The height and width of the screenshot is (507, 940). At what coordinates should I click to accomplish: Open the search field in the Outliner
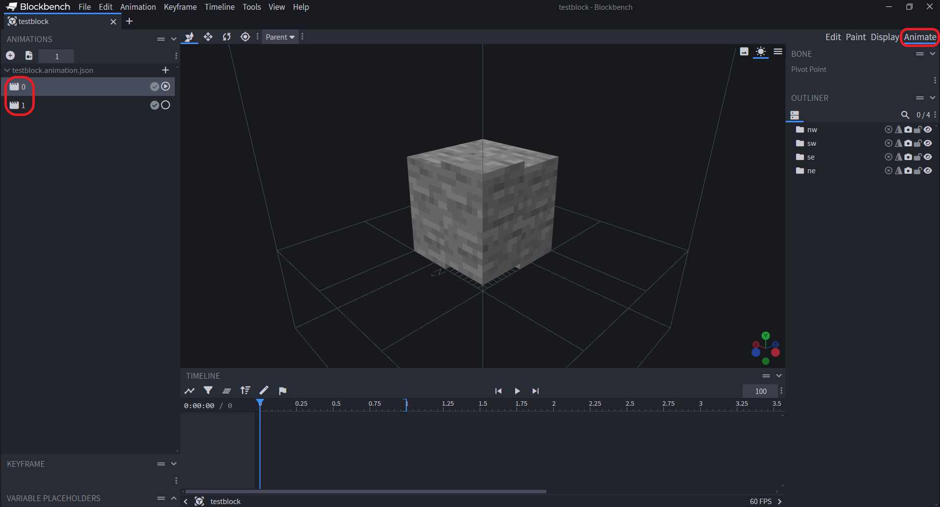point(905,115)
